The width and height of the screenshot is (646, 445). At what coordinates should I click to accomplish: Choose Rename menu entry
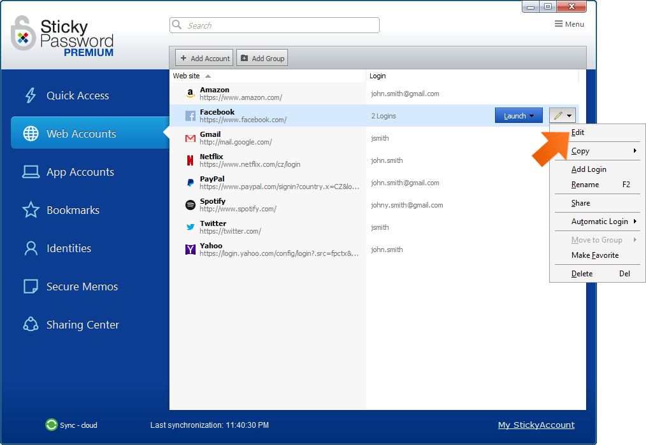point(598,185)
